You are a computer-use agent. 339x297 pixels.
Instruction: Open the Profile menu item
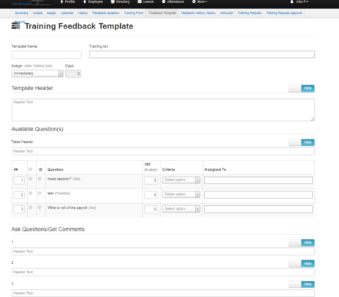pos(67,1)
